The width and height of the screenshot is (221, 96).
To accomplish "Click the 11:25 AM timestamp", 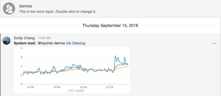I will pos(44,38).
